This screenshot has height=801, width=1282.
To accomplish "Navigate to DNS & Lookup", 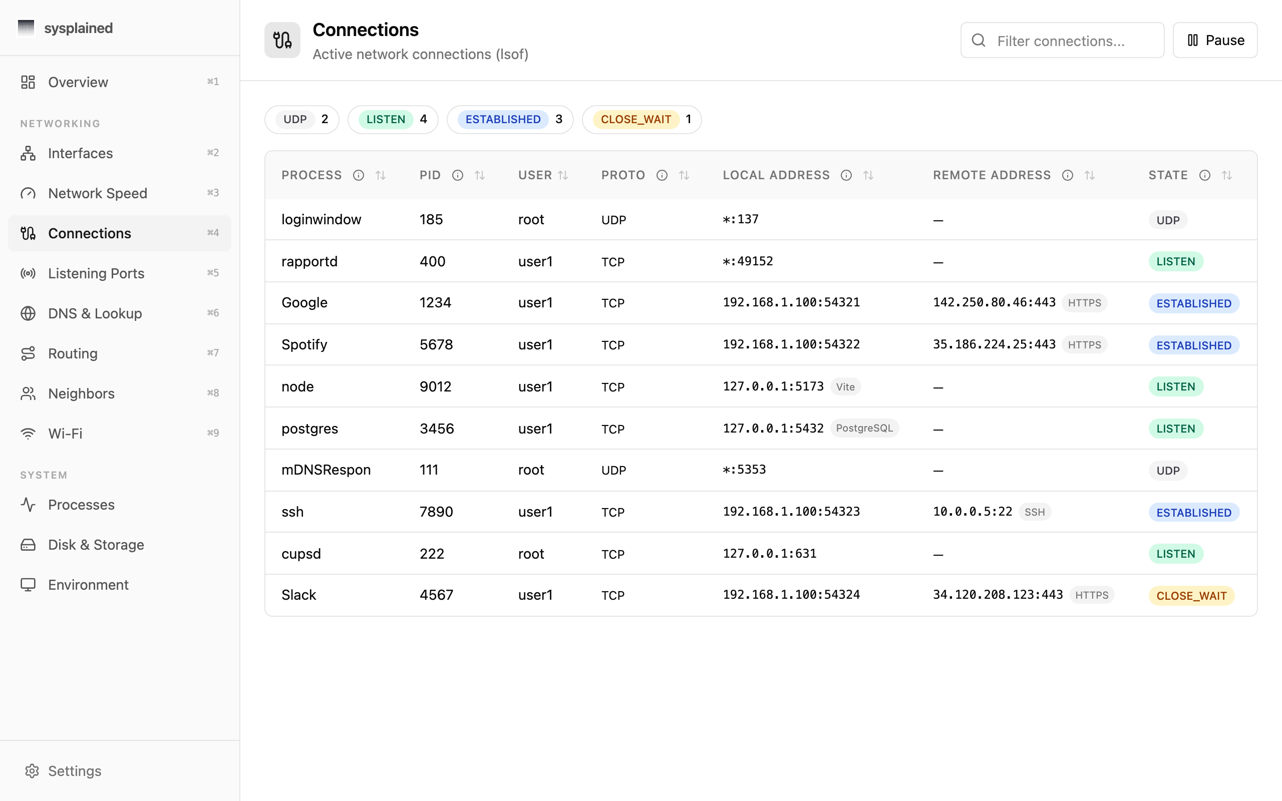I will click(120, 313).
